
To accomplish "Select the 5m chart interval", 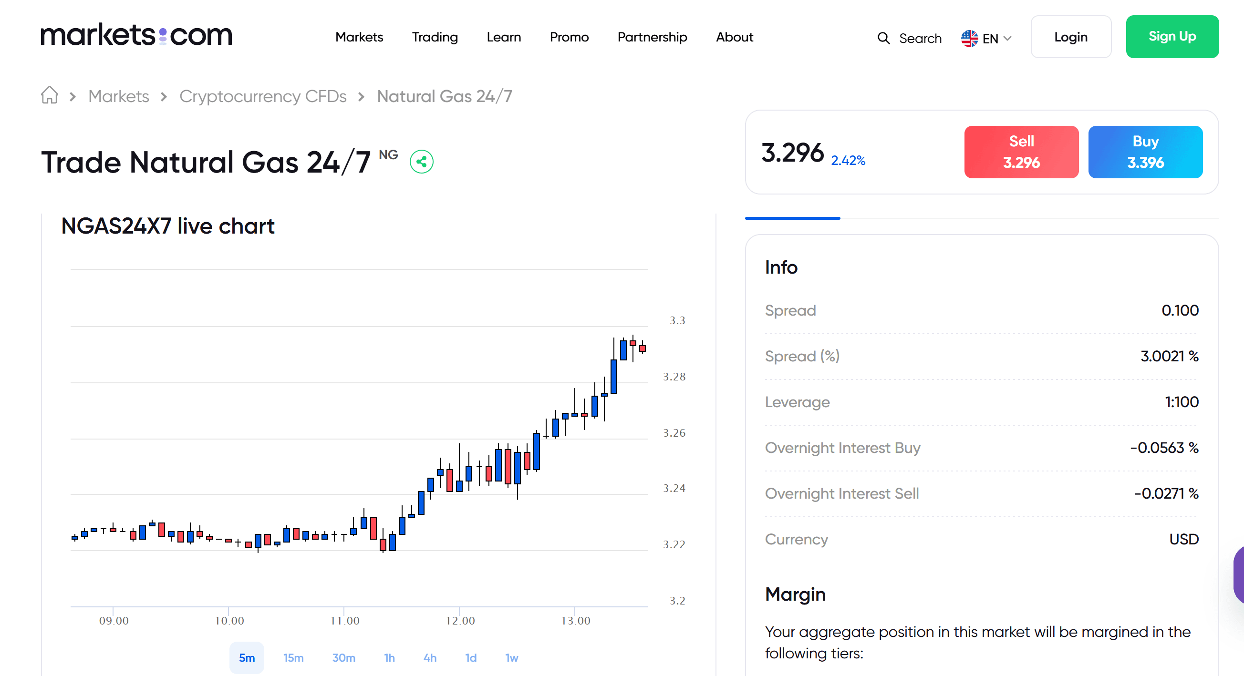I will pos(247,658).
